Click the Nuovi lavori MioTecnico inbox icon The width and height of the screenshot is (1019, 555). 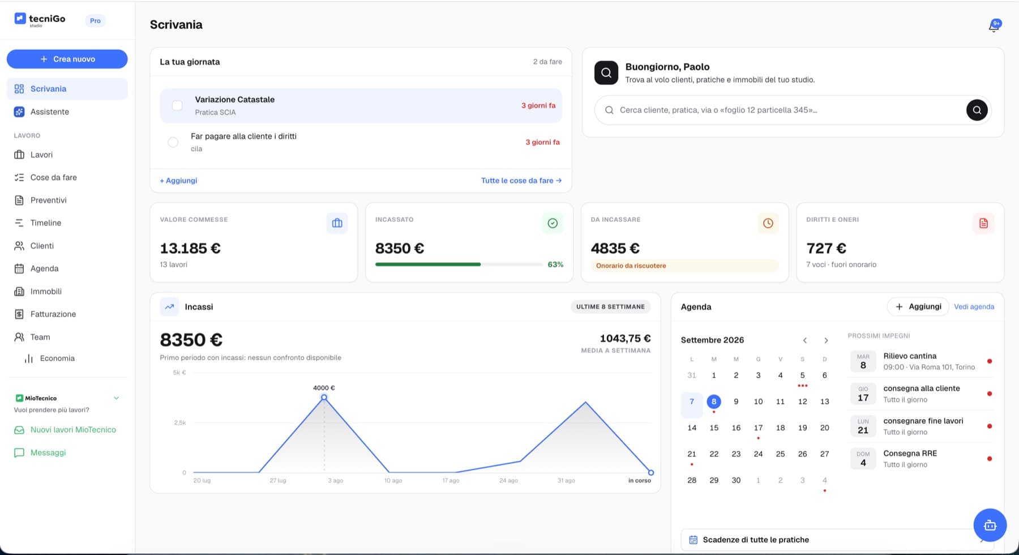[x=19, y=430]
